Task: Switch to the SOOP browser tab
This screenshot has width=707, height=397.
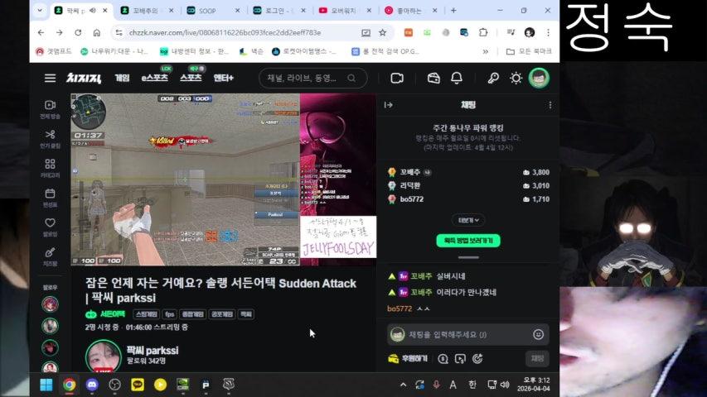Action: tap(213, 11)
